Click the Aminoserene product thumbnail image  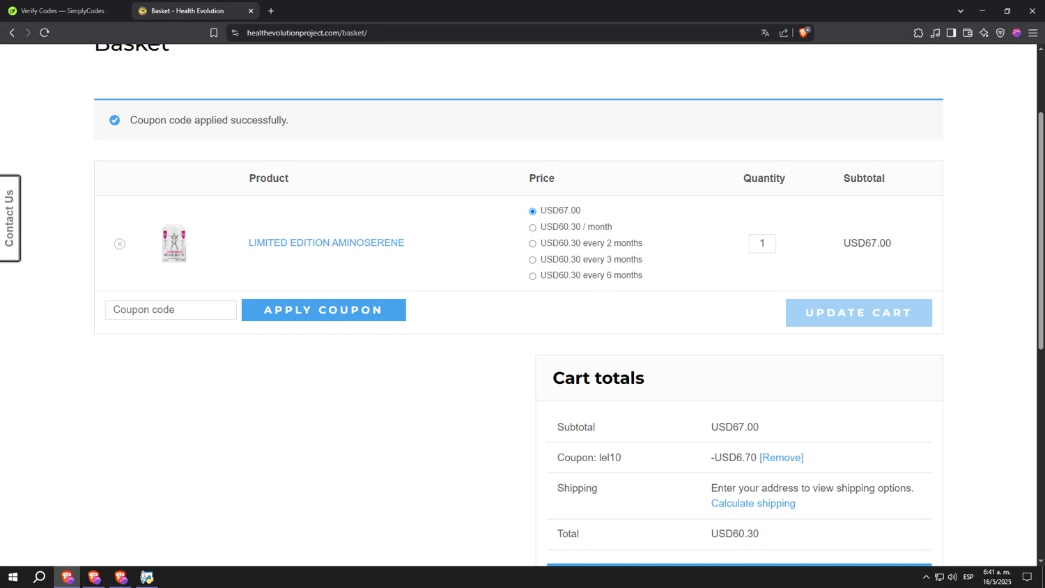tap(174, 243)
